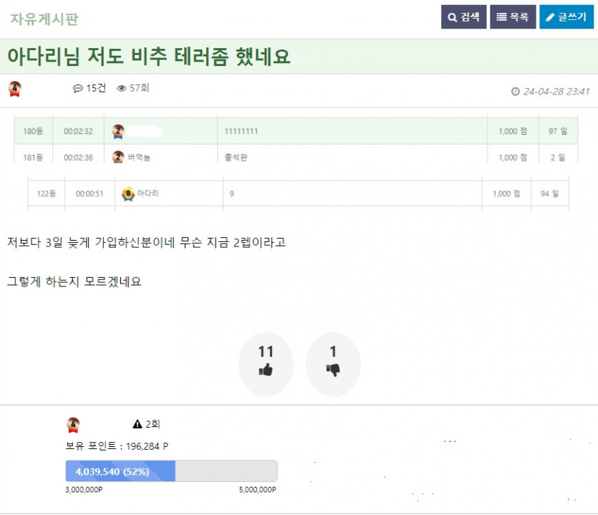
Task: Click the 5,000,000P label under the progress bar
Action: [258, 489]
